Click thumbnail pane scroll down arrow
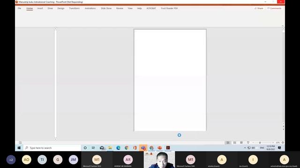Screen dimensions: 300x168 click(x=55, y=139)
